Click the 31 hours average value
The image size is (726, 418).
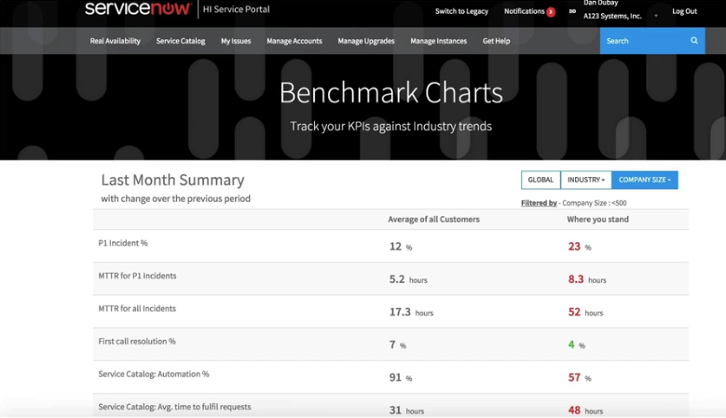pyautogui.click(x=406, y=411)
